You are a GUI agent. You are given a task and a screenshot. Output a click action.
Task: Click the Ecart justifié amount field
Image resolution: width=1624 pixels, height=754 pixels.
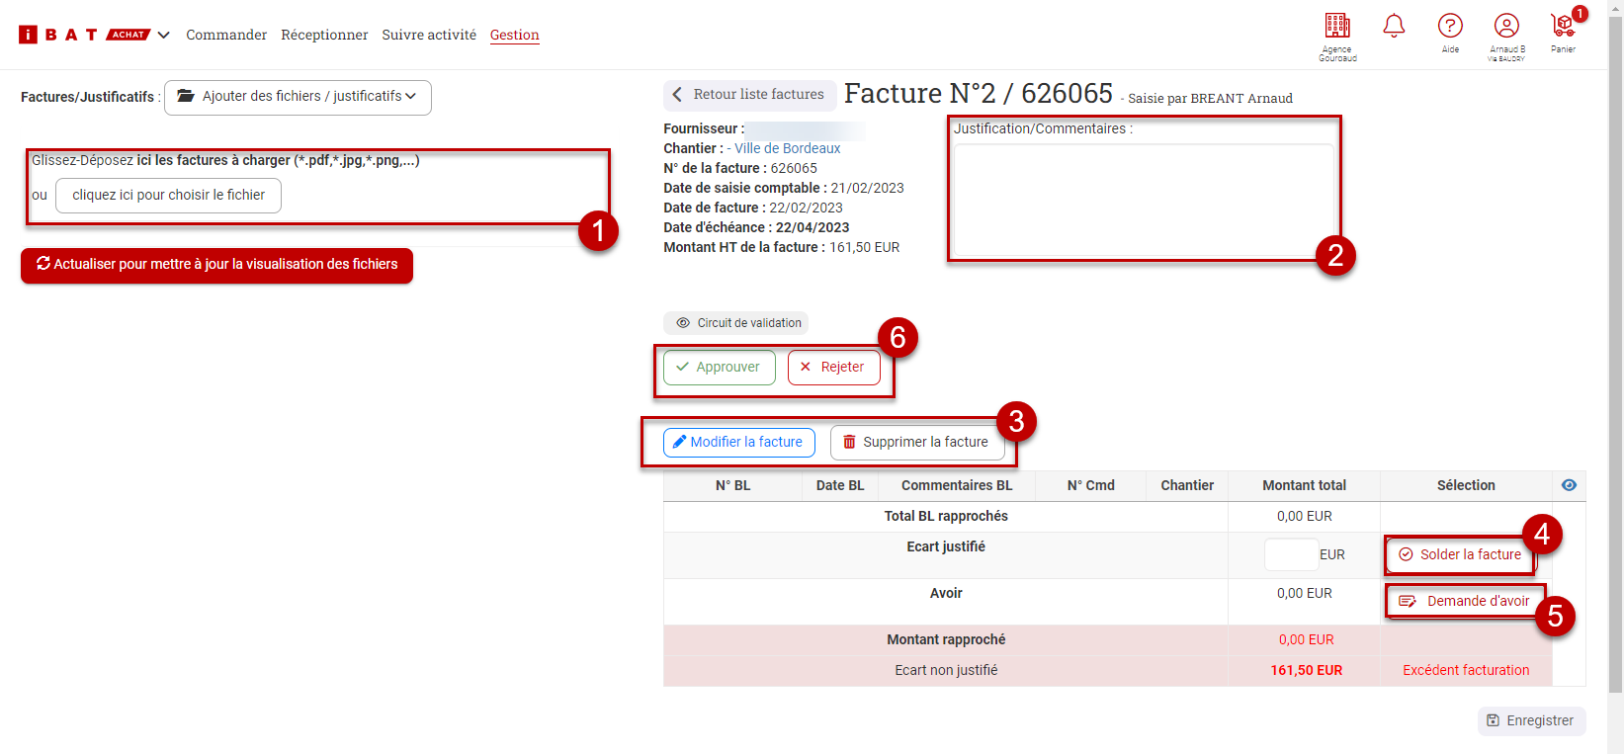point(1291,554)
